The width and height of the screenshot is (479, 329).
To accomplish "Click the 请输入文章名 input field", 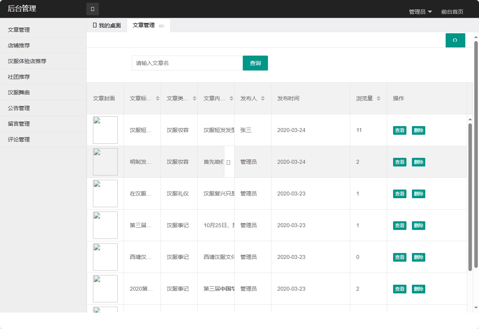I will [x=187, y=63].
